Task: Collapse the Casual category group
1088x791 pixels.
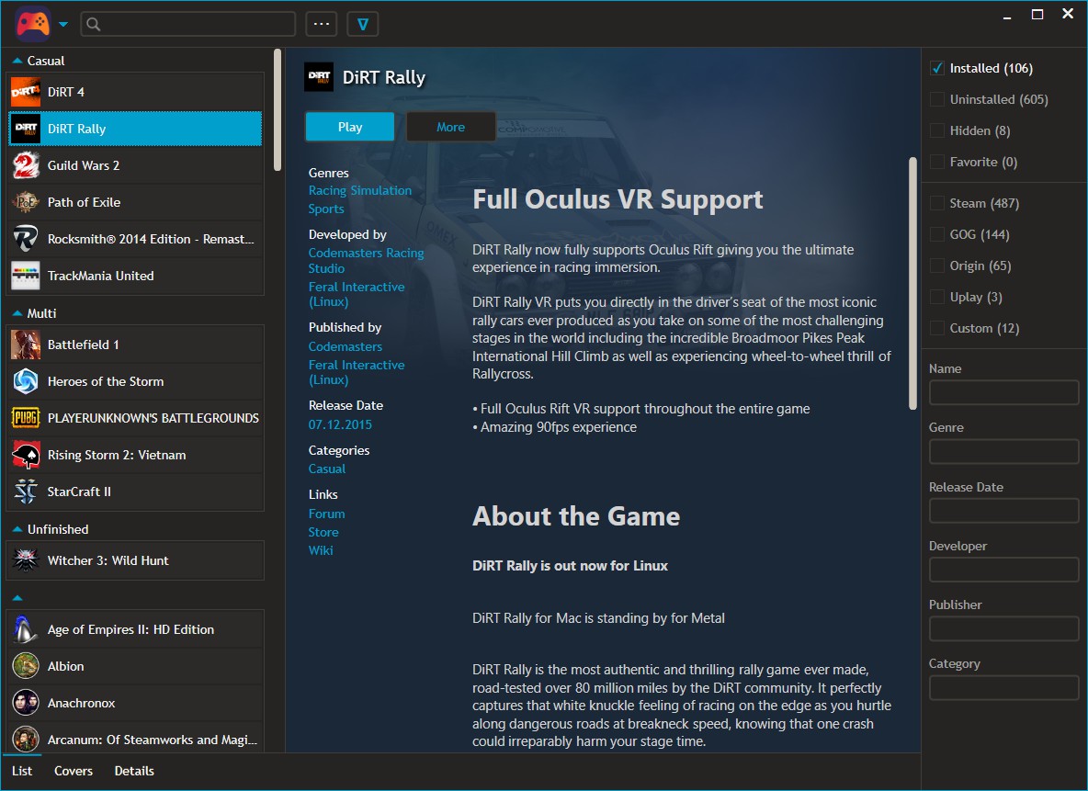Action: point(17,61)
